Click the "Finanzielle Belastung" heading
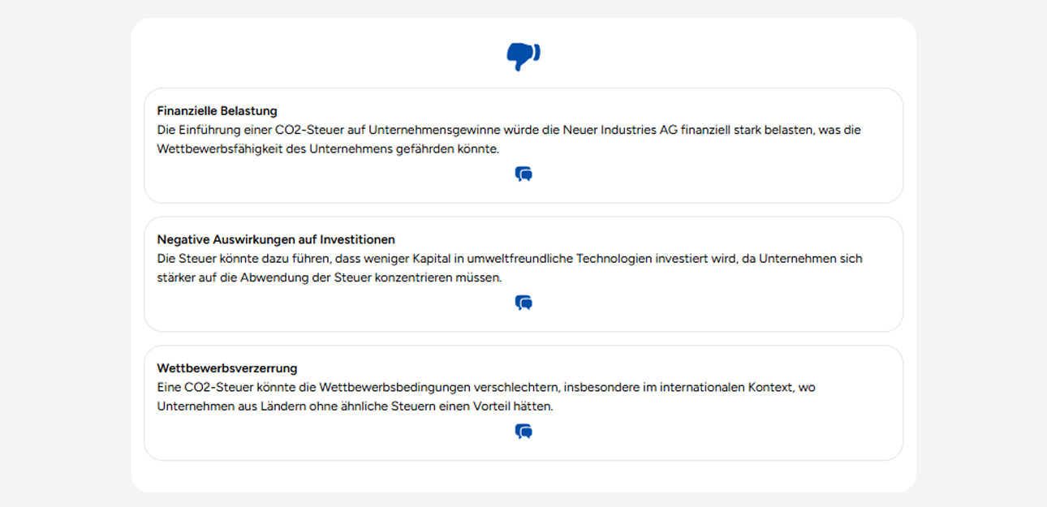Image resolution: width=1047 pixels, height=507 pixels. (x=217, y=111)
